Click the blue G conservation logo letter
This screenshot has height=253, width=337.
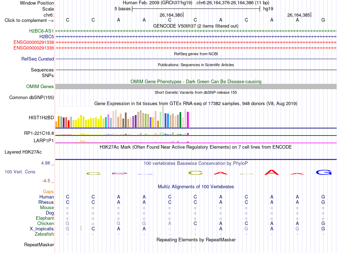(x=324, y=172)
